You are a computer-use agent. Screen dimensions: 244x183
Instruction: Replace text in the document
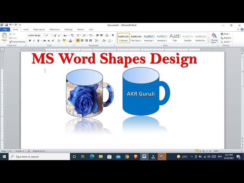click(x=226, y=38)
